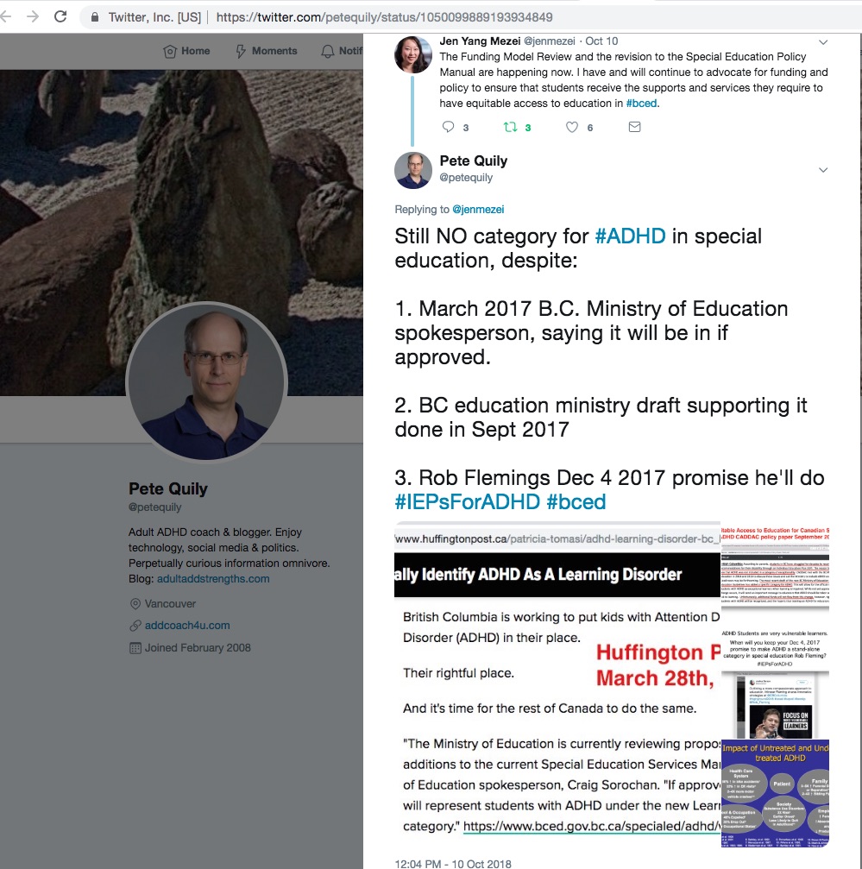View the Impact of Untreated ADHD image
862x869 pixels.
coord(776,794)
